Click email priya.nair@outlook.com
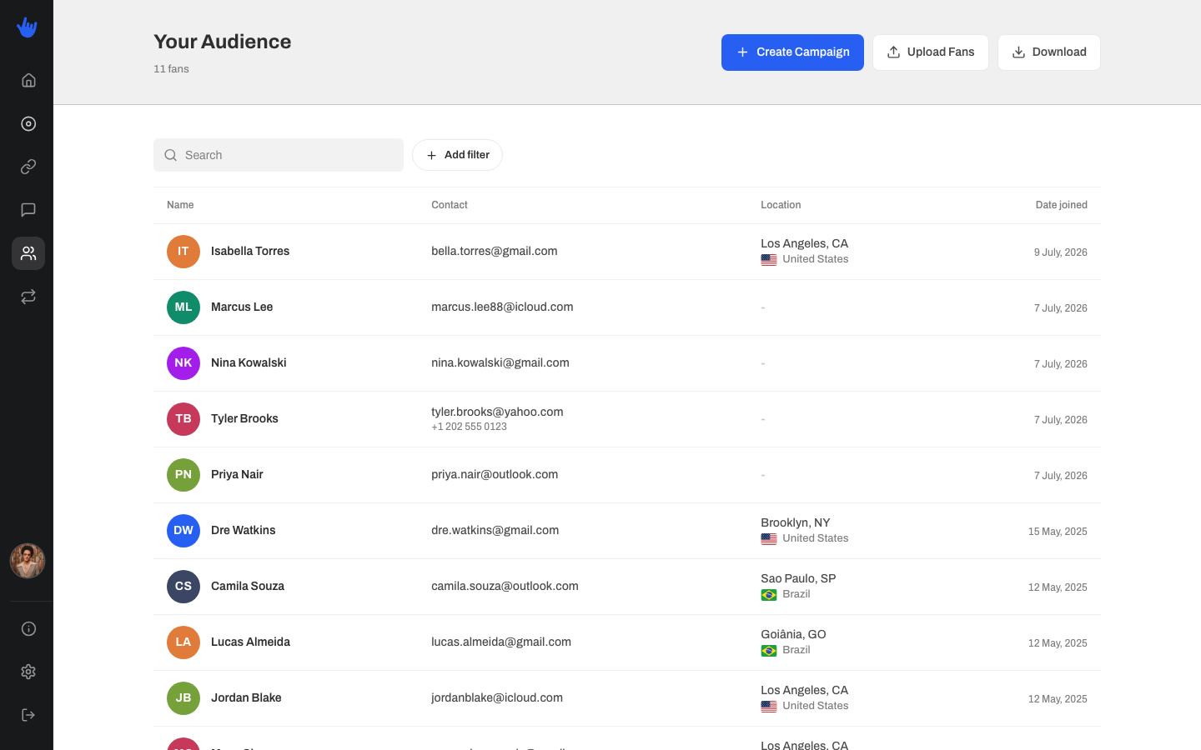The height and width of the screenshot is (750, 1201). [495, 475]
